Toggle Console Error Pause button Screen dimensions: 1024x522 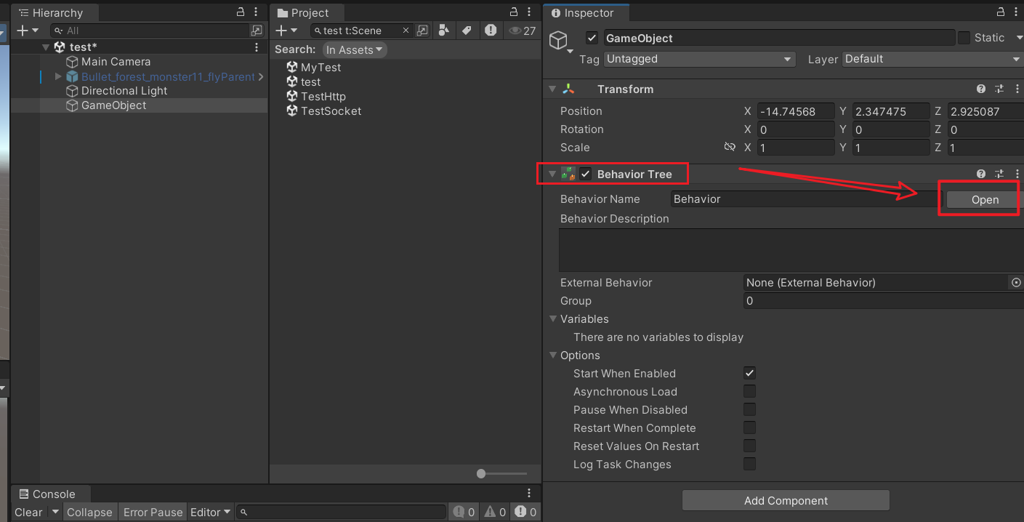[153, 512]
